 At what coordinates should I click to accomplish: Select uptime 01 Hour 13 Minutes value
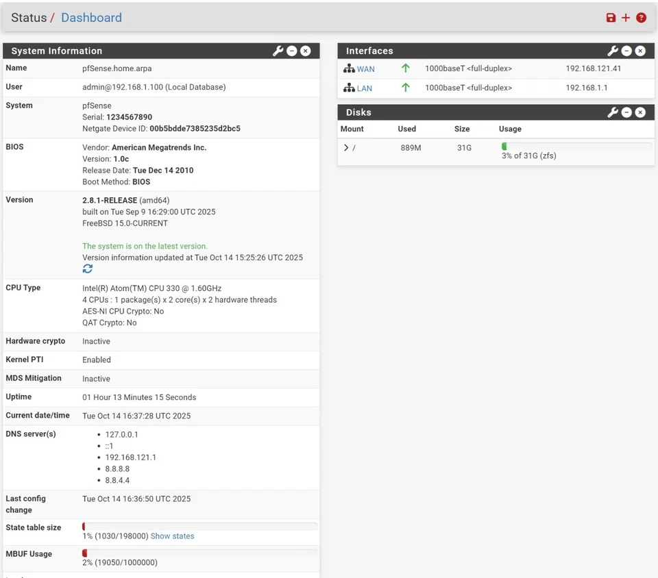139,397
